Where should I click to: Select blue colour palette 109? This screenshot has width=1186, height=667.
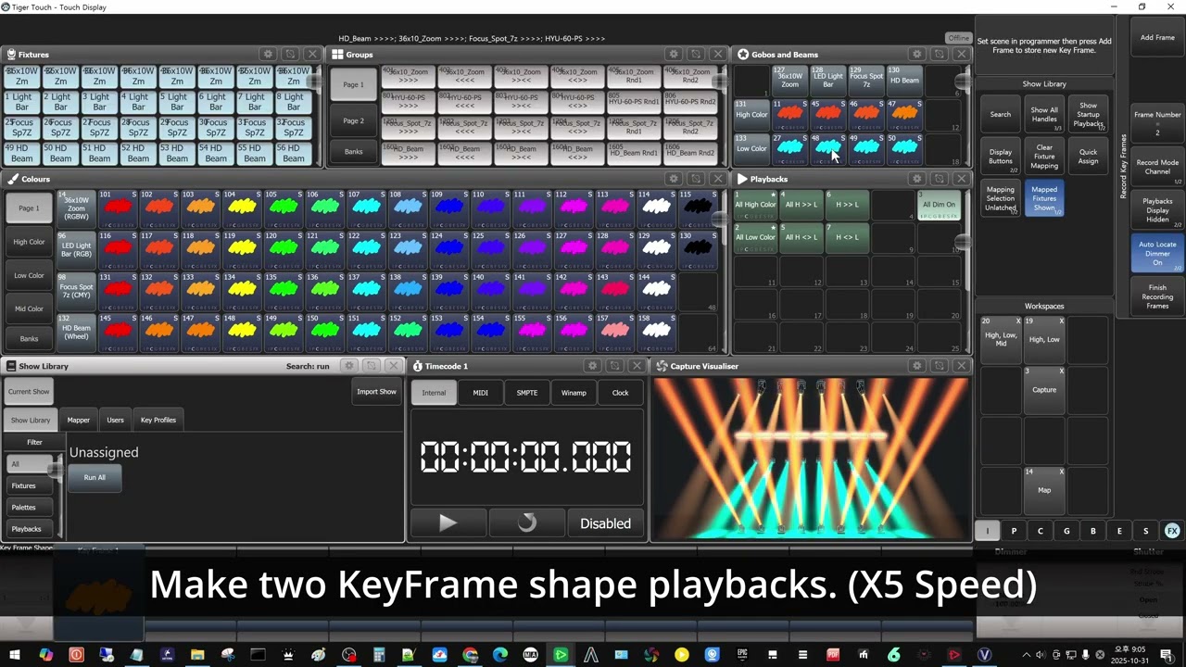point(448,208)
